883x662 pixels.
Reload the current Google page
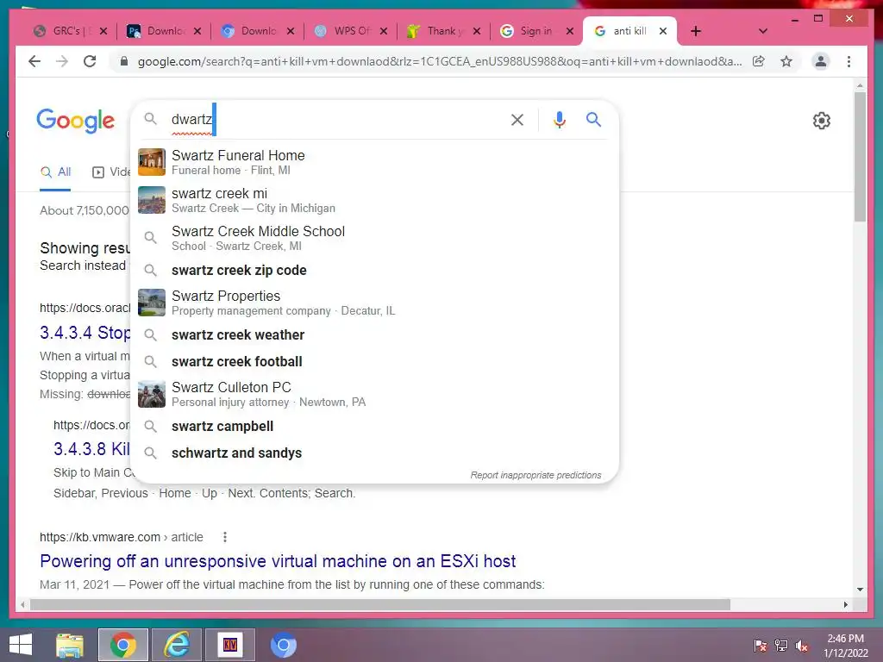pyautogui.click(x=90, y=61)
